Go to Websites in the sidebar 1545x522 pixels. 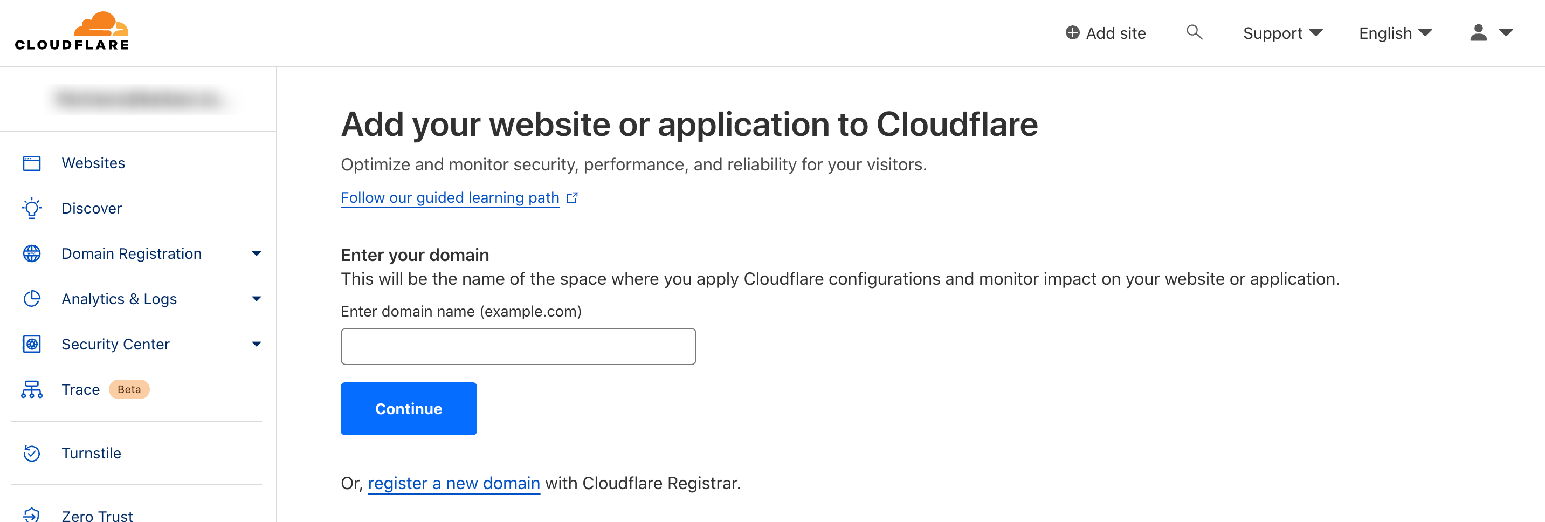93,163
